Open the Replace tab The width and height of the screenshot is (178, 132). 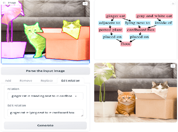pos(47,81)
